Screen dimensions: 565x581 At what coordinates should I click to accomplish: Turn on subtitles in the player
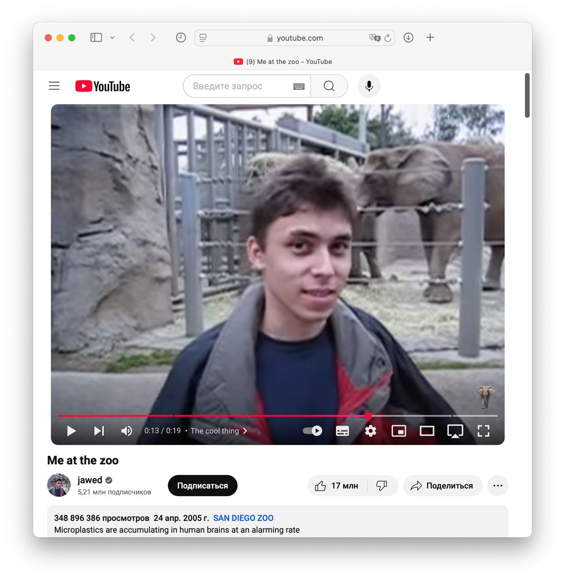(x=342, y=431)
